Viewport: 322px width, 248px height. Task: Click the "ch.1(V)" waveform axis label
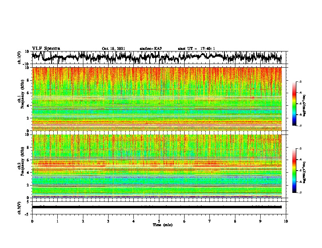coord(20,58)
